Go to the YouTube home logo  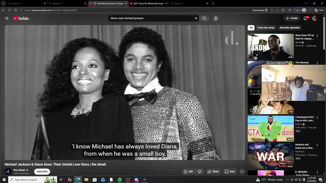point(21,18)
